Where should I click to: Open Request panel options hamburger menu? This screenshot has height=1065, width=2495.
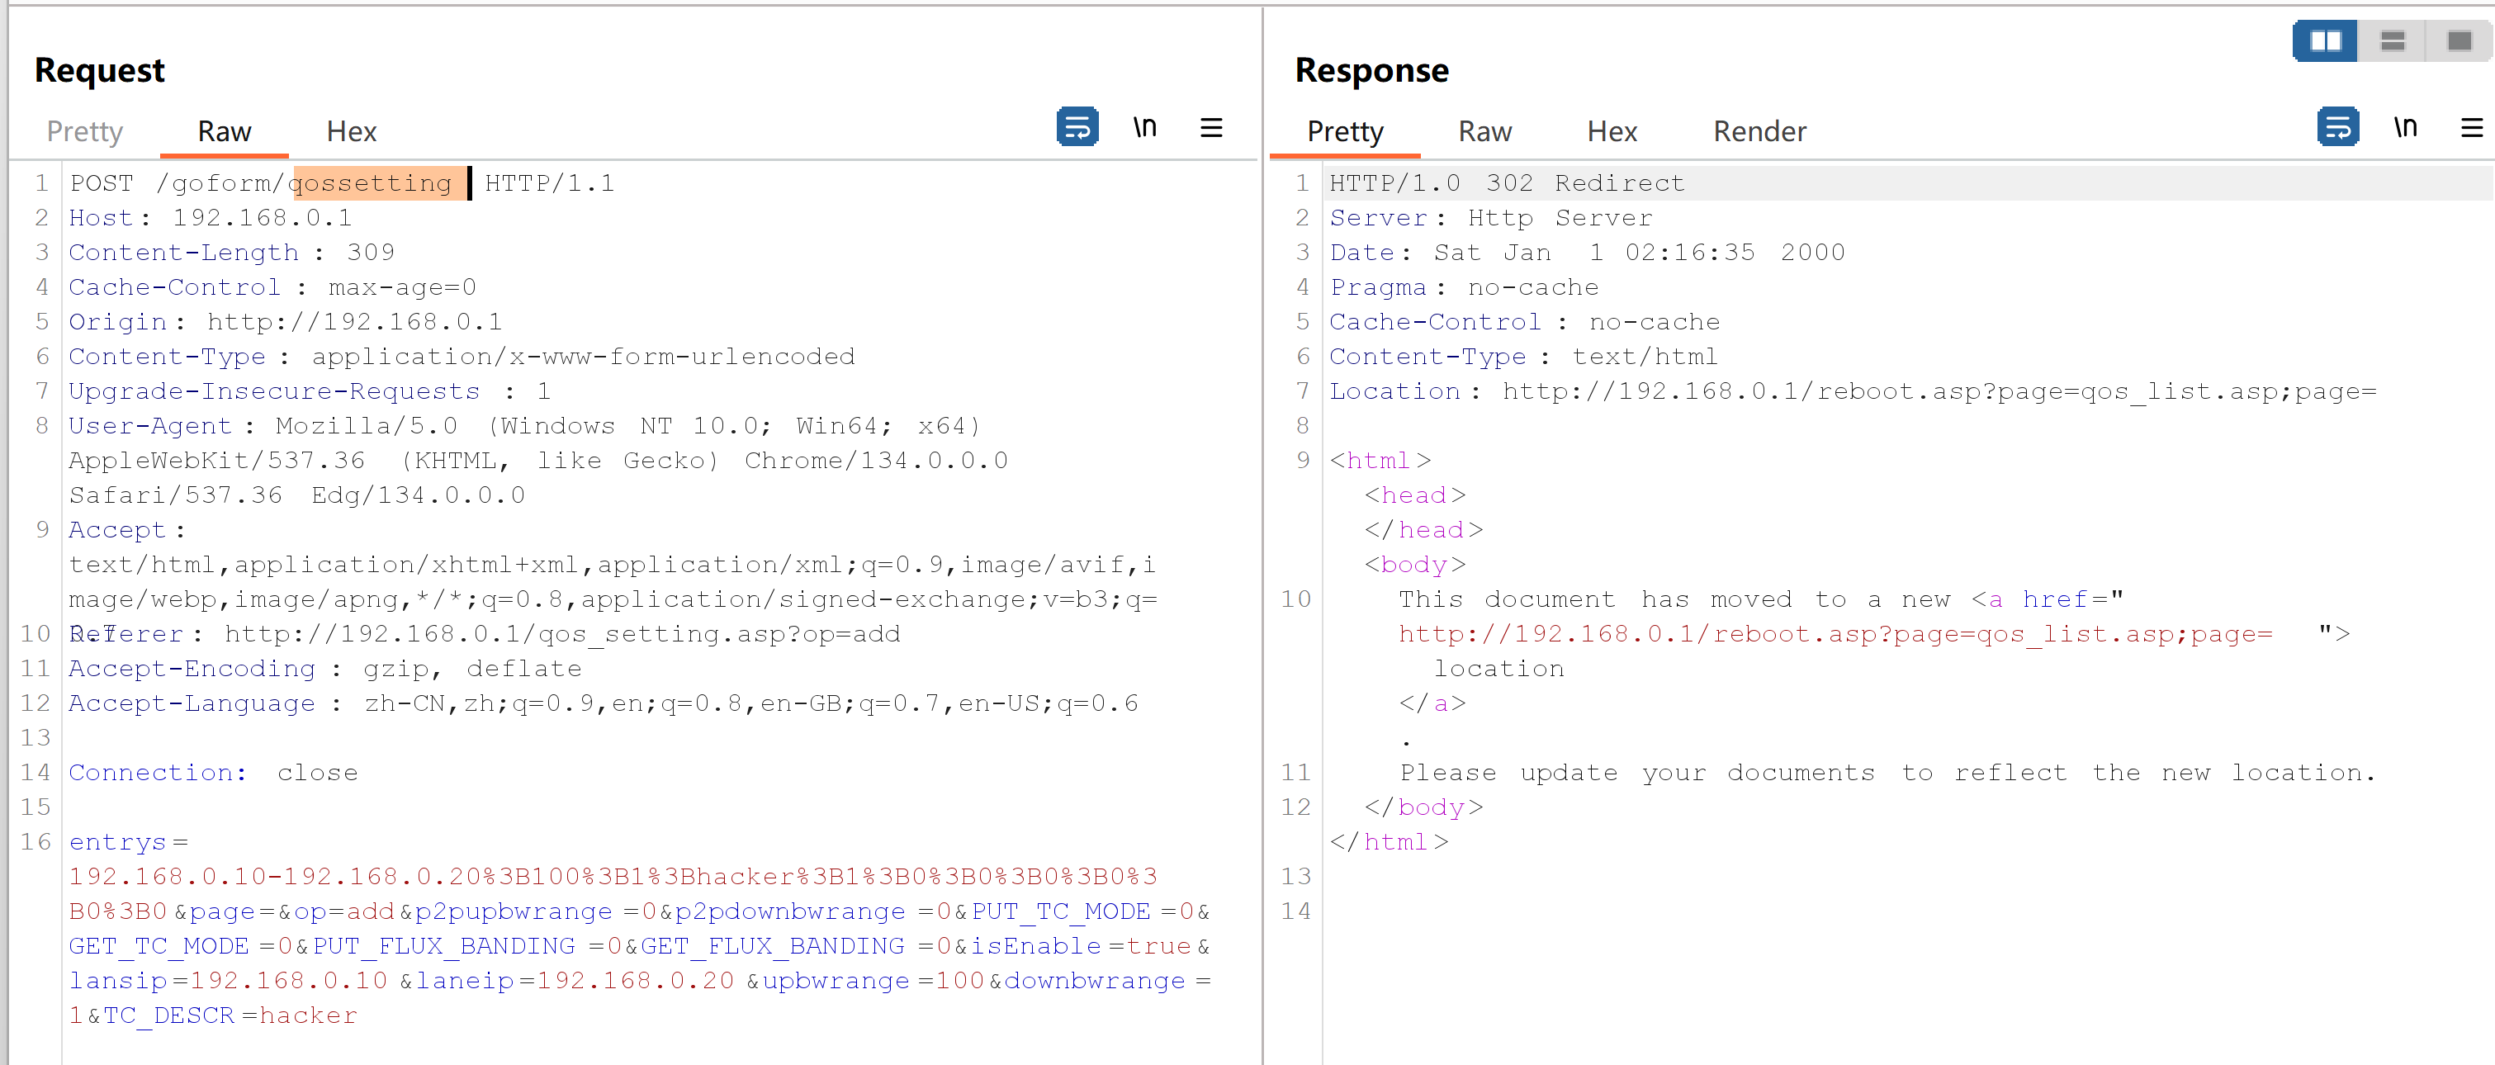[x=1210, y=127]
